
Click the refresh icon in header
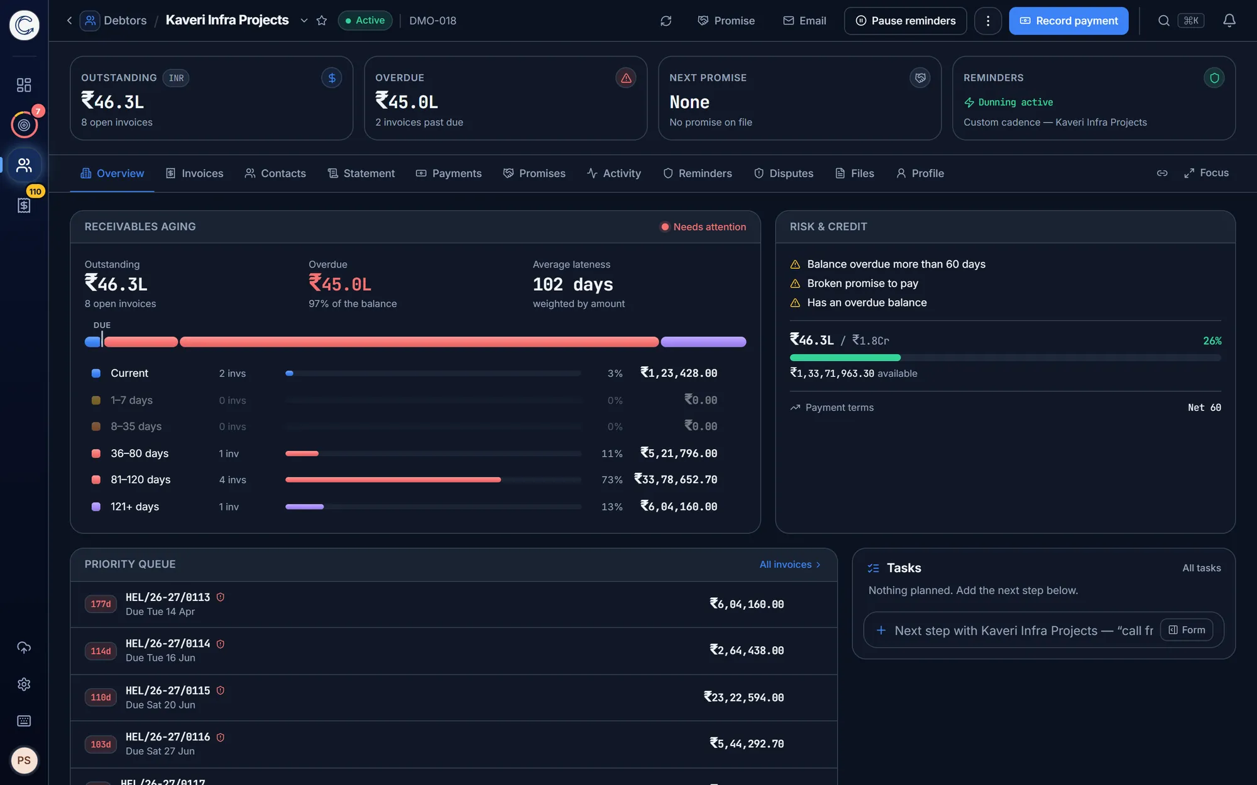[x=666, y=21]
